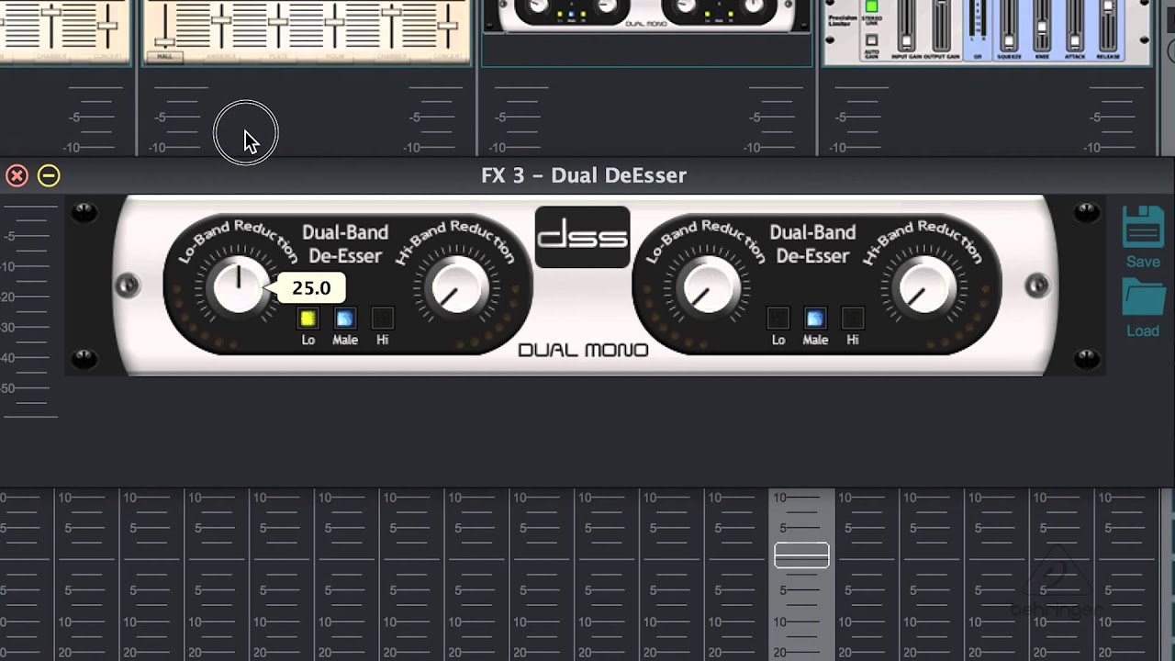The image size is (1175, 661).
Task: Minimize the FX 3 Dual DeEsser window
Action: (49, 175)
